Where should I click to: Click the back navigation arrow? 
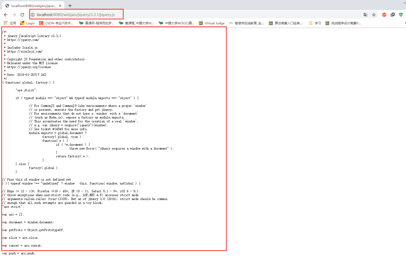click(x=6, y=15)
